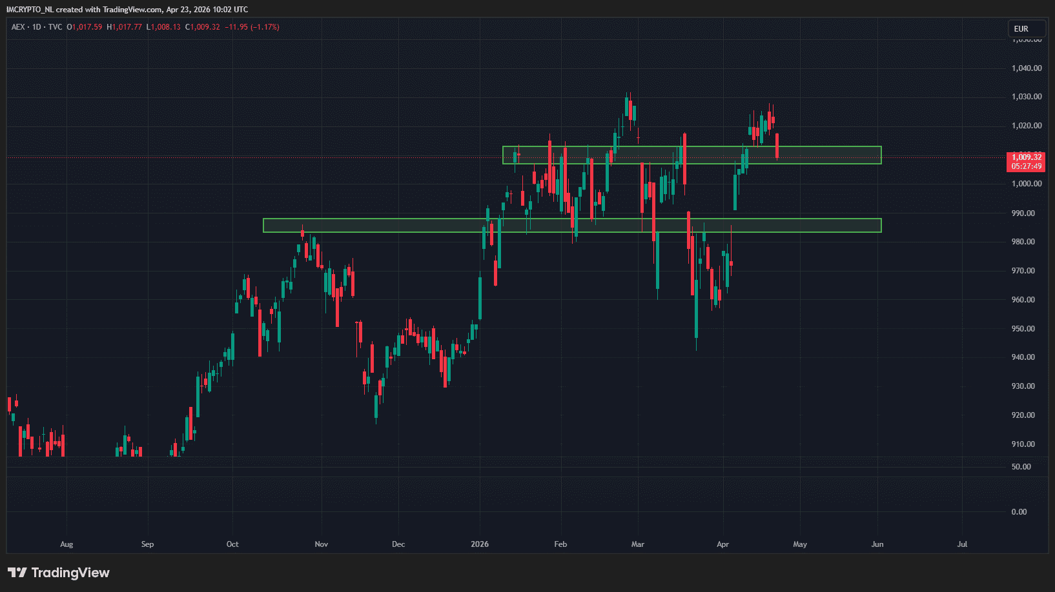Click the TVC exchange label in legend
This screenshot has height=592, width=1055.
pyautogui.click(x=55, y=27)
